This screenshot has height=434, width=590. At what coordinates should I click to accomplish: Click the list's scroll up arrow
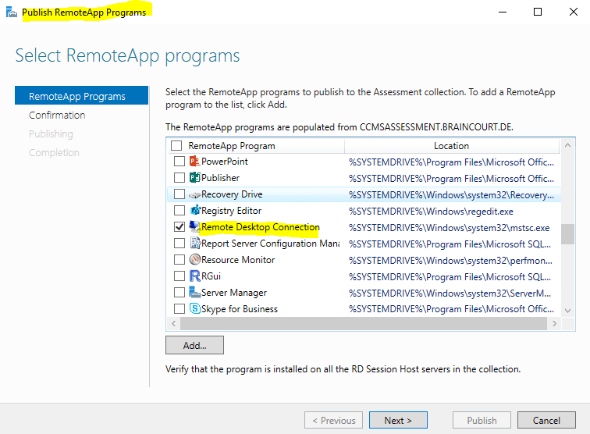coord(568,145)
